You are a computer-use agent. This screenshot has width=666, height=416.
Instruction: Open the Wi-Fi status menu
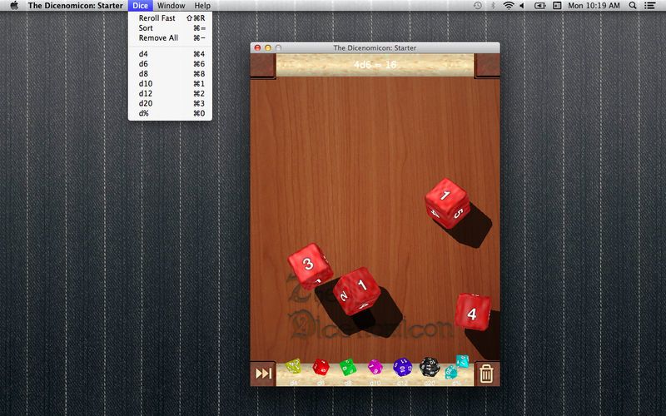click(x=508, y=6)
